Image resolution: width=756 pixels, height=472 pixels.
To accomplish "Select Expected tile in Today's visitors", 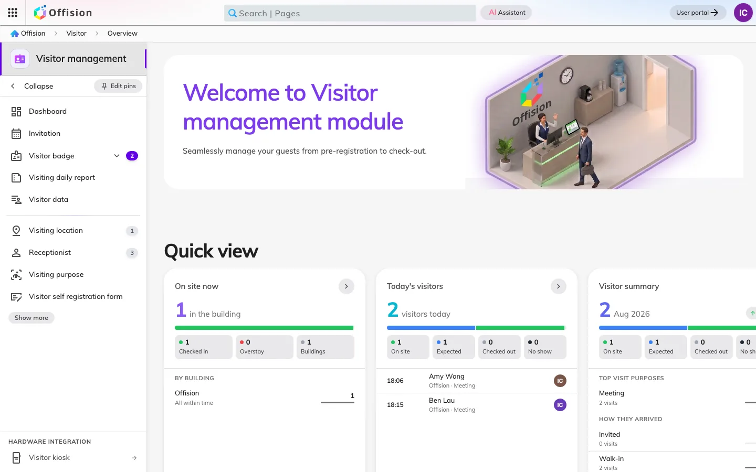I will (454, 347).
